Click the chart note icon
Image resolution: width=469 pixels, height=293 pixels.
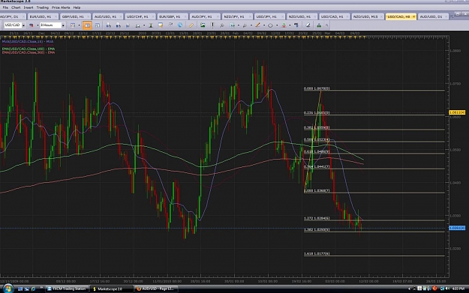161,25
